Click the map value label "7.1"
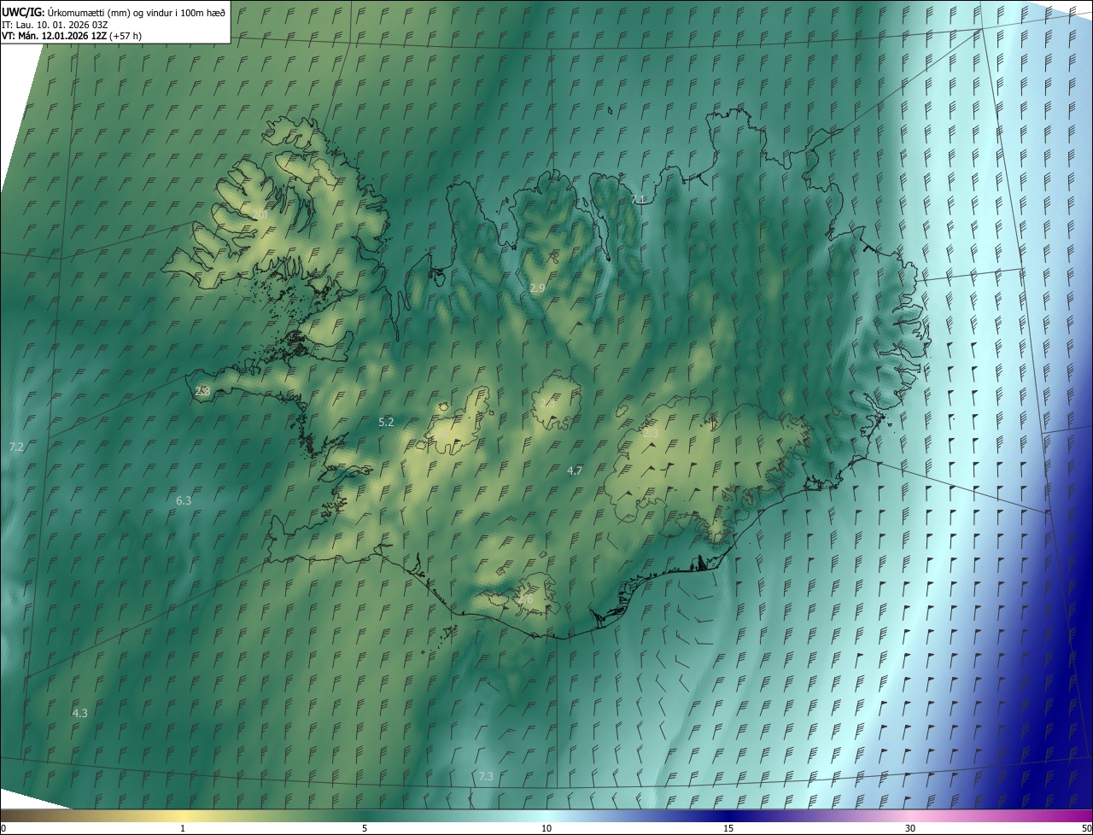 pos(638,199)
